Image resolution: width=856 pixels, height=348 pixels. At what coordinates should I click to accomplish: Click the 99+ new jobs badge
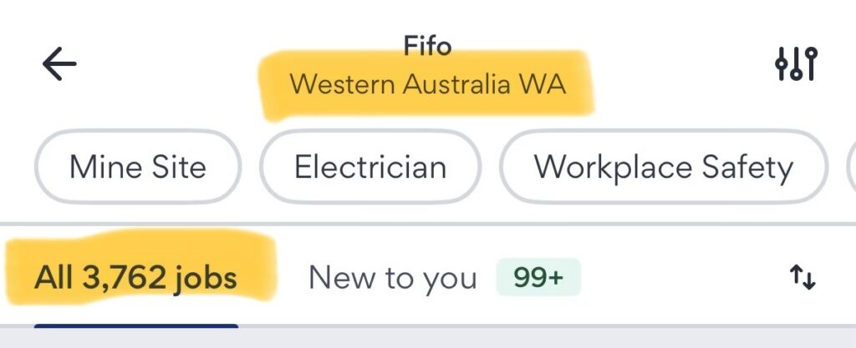tap(538, 278)
